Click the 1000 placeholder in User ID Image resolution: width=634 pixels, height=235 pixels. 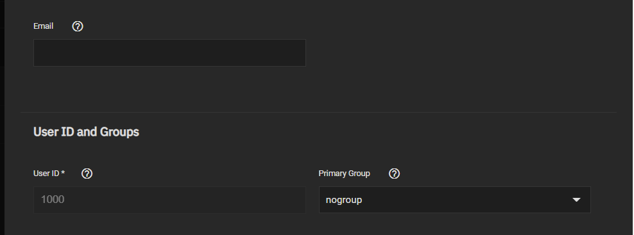(x=53, y=200)
